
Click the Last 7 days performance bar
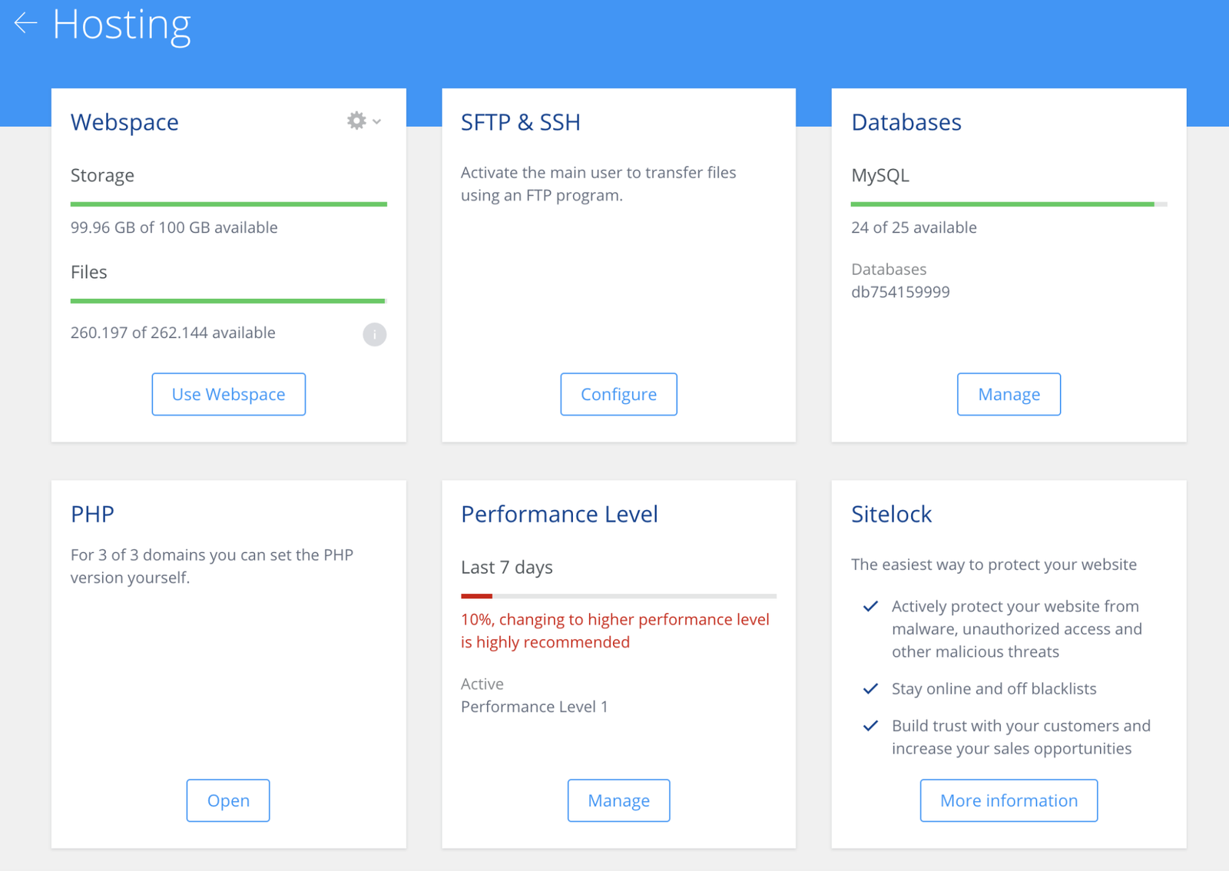618,596
